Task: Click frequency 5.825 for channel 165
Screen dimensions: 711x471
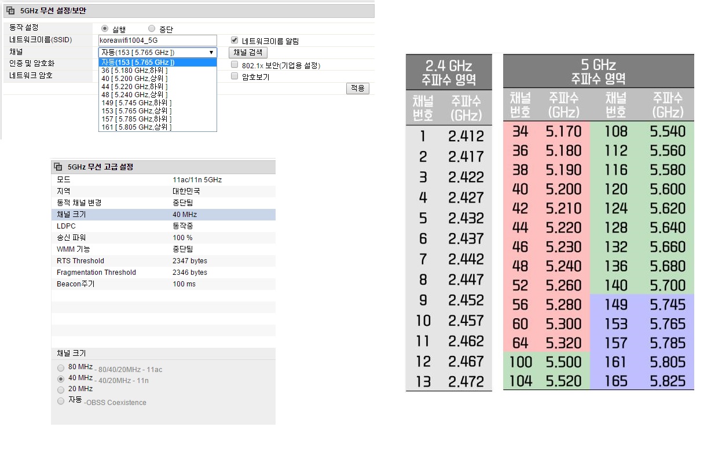Action: 668,381
